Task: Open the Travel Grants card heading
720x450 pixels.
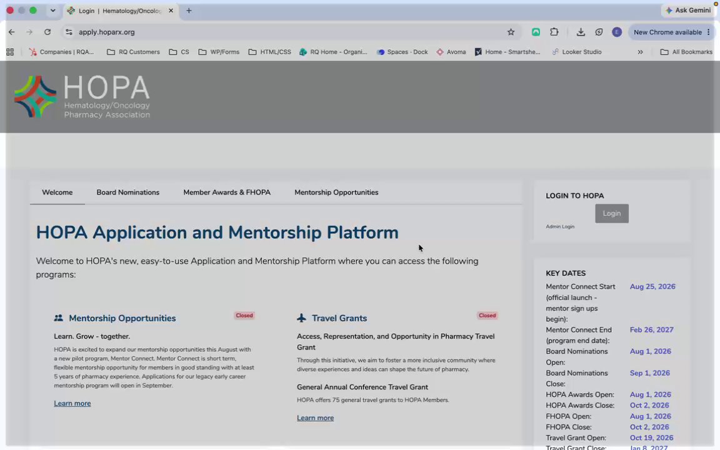Action: pyautogui.click(x=339, y=318)
